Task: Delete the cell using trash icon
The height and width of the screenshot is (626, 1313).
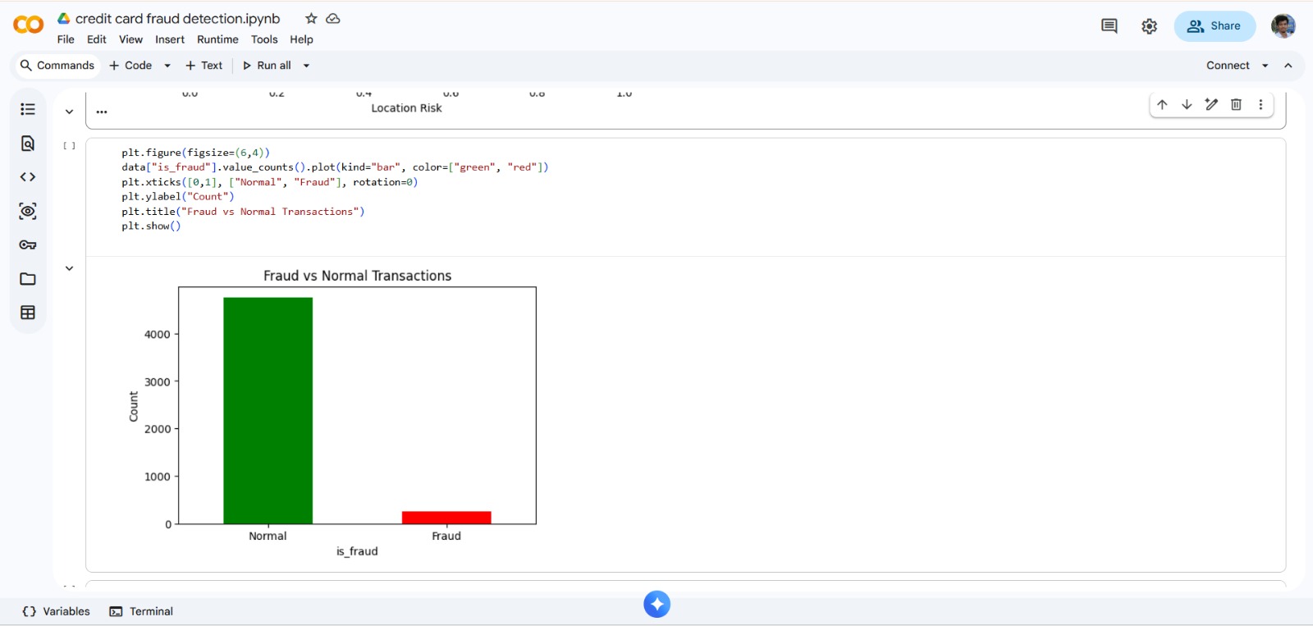Action: click(1236, 104)
